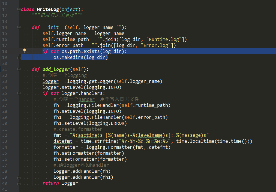Click logger.addHandler(fh1) on line 39
The width and height of the screenshot is (276, 192).
(x=83, y=177)
